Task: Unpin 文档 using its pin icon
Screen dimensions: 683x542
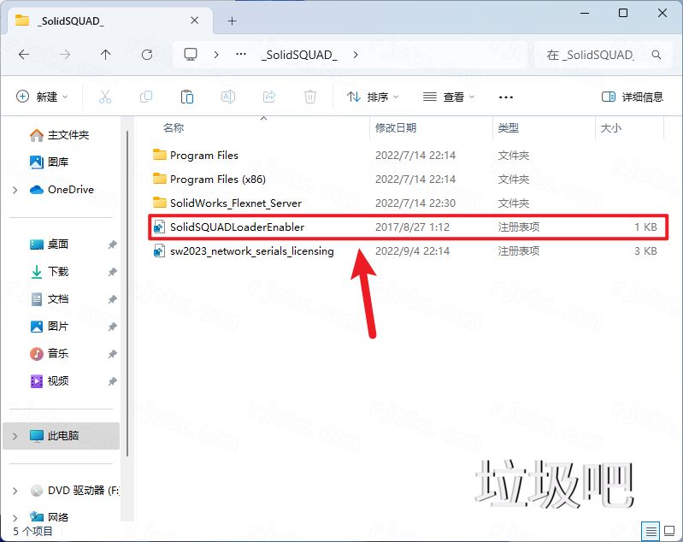Action: [112, 299]
